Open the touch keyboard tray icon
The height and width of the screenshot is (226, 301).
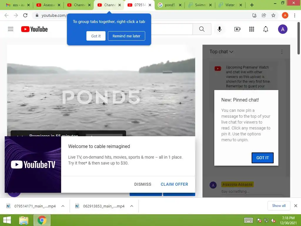[x=248, y=220]
